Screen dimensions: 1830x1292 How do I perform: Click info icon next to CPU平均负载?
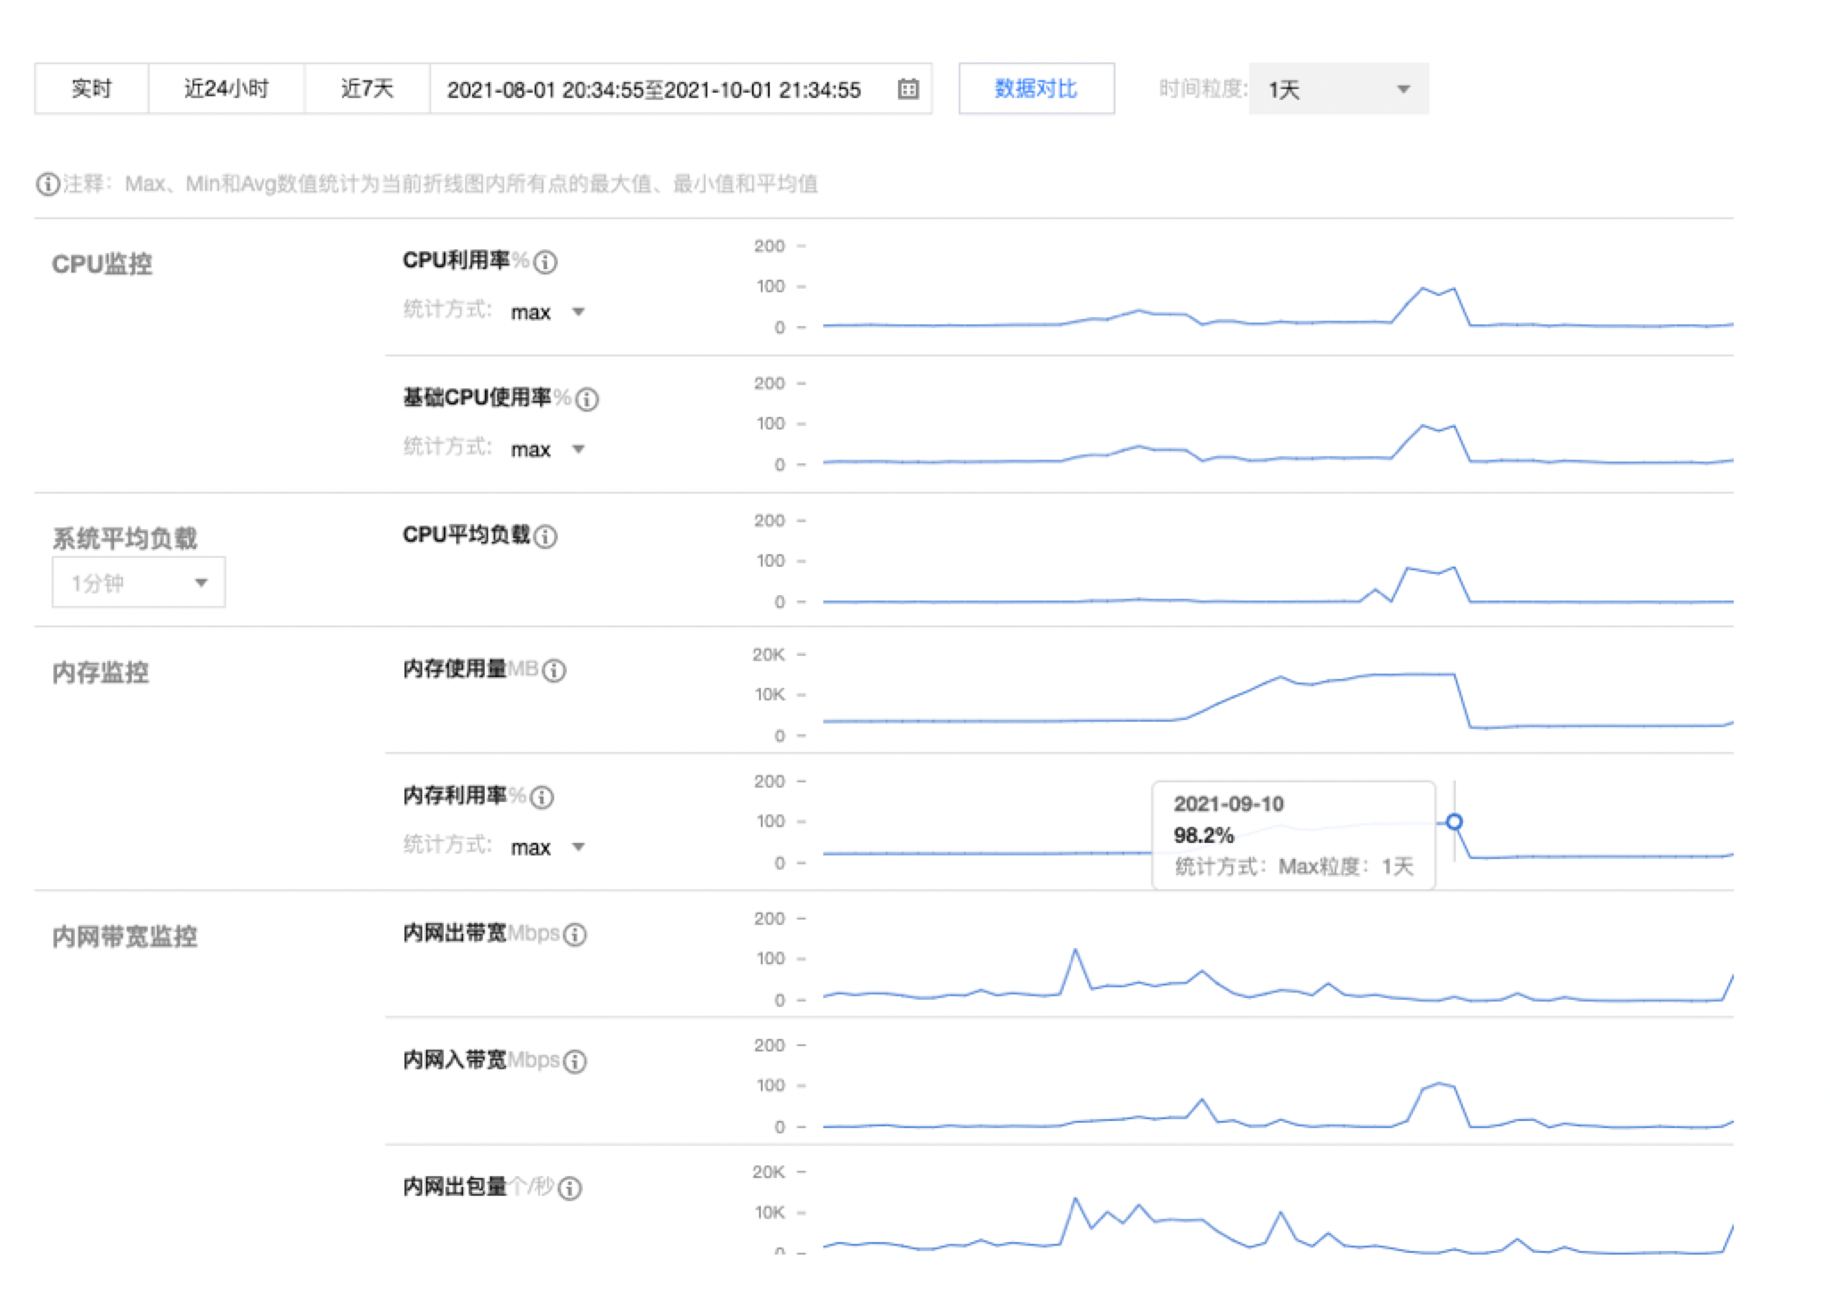pyautogui.click(x=545, y=536)
